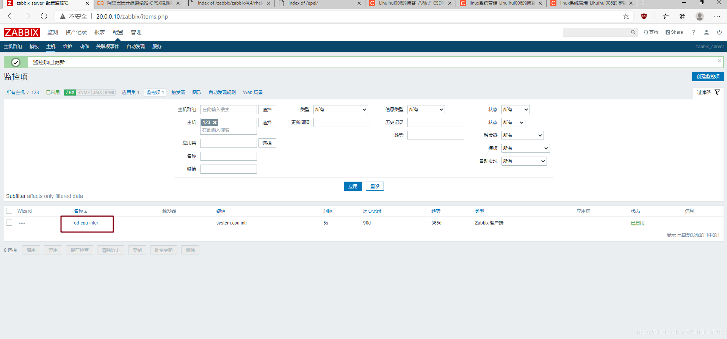Click the 已启用 status link in item row
Viewport: 727px width, 339px height.
coord(638,223)
